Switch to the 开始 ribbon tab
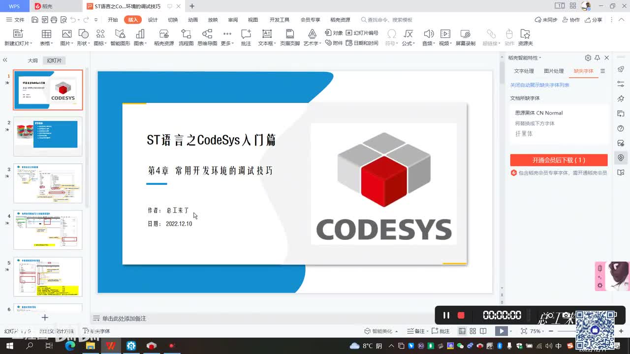 (113, 20)
